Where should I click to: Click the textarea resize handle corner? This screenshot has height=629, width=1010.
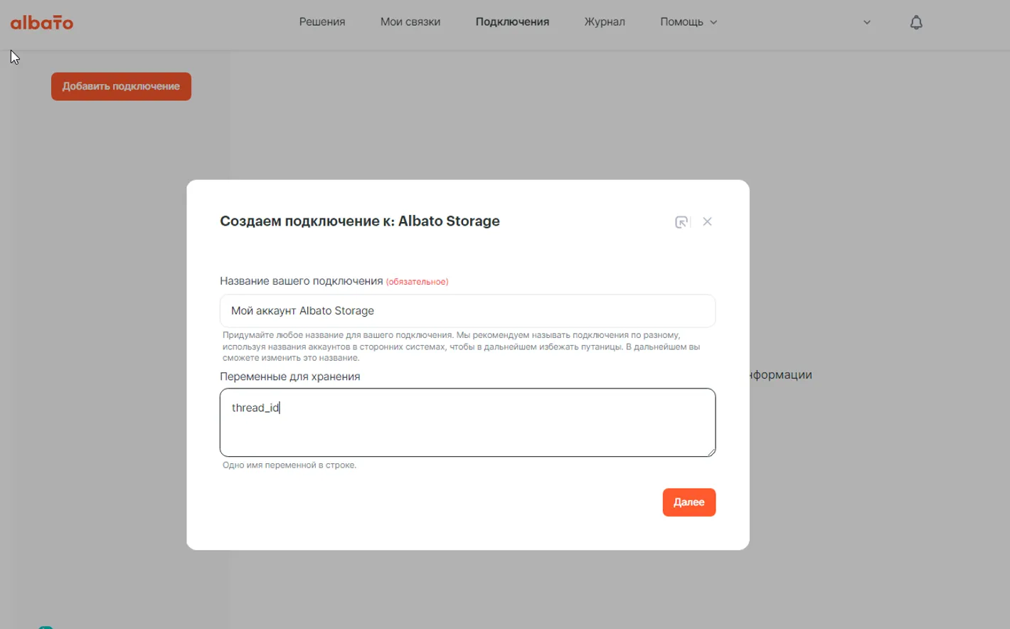(711, 452)
